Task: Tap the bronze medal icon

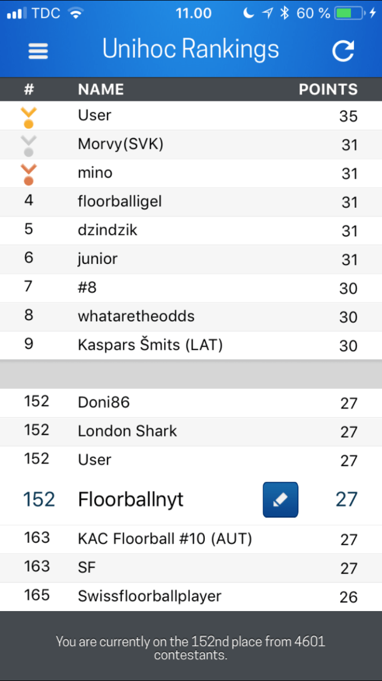Action: [x=29, y=174]
